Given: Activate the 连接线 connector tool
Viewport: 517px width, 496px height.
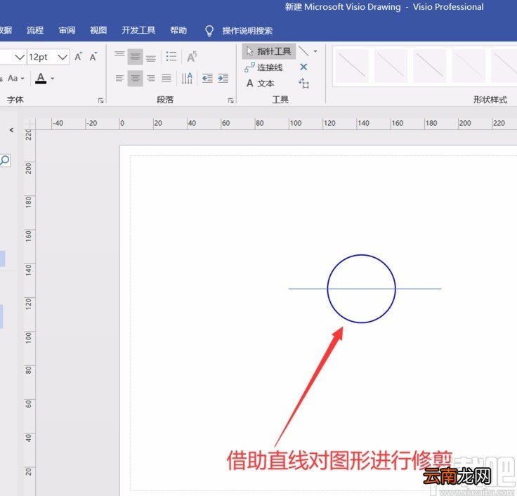Looking at the screenshot, I should (x=264, y=67).
